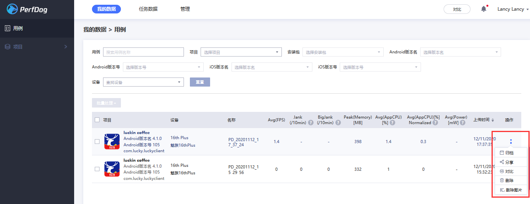The height and width of the screenshot is (204, 530).
Task: Click the Avg(AppCPU) Normalized help icon
Action: tap(435, 123)
